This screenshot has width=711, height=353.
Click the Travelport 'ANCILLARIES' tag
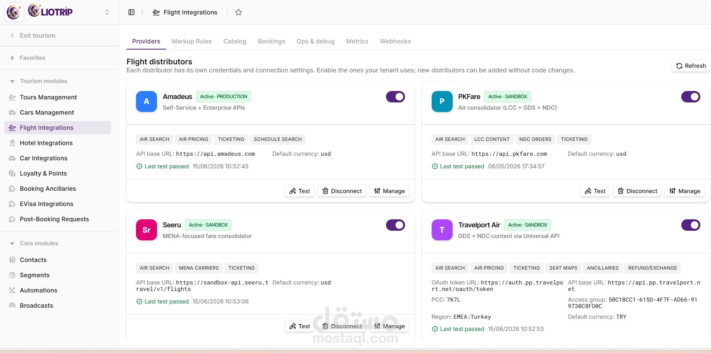click(x=603, y=268)
